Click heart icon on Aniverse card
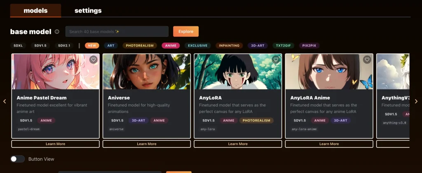The width and height of the screenshot is (422, 173). tap(185, 60)
